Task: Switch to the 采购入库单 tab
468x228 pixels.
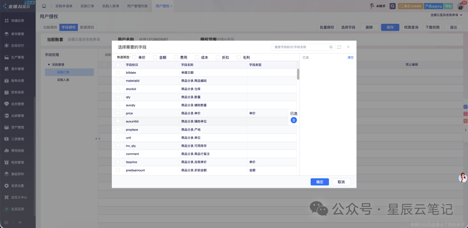Action: pyautogui.click(x=110, y=6)
